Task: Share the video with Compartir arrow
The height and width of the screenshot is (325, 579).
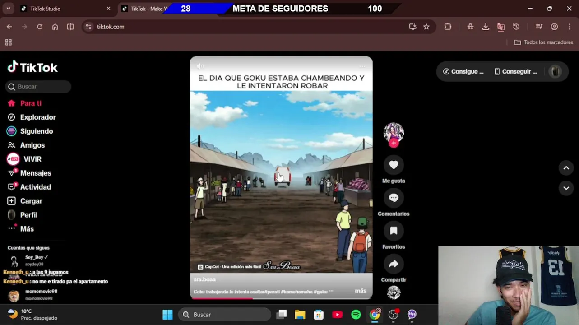Action: coord(394,264)
